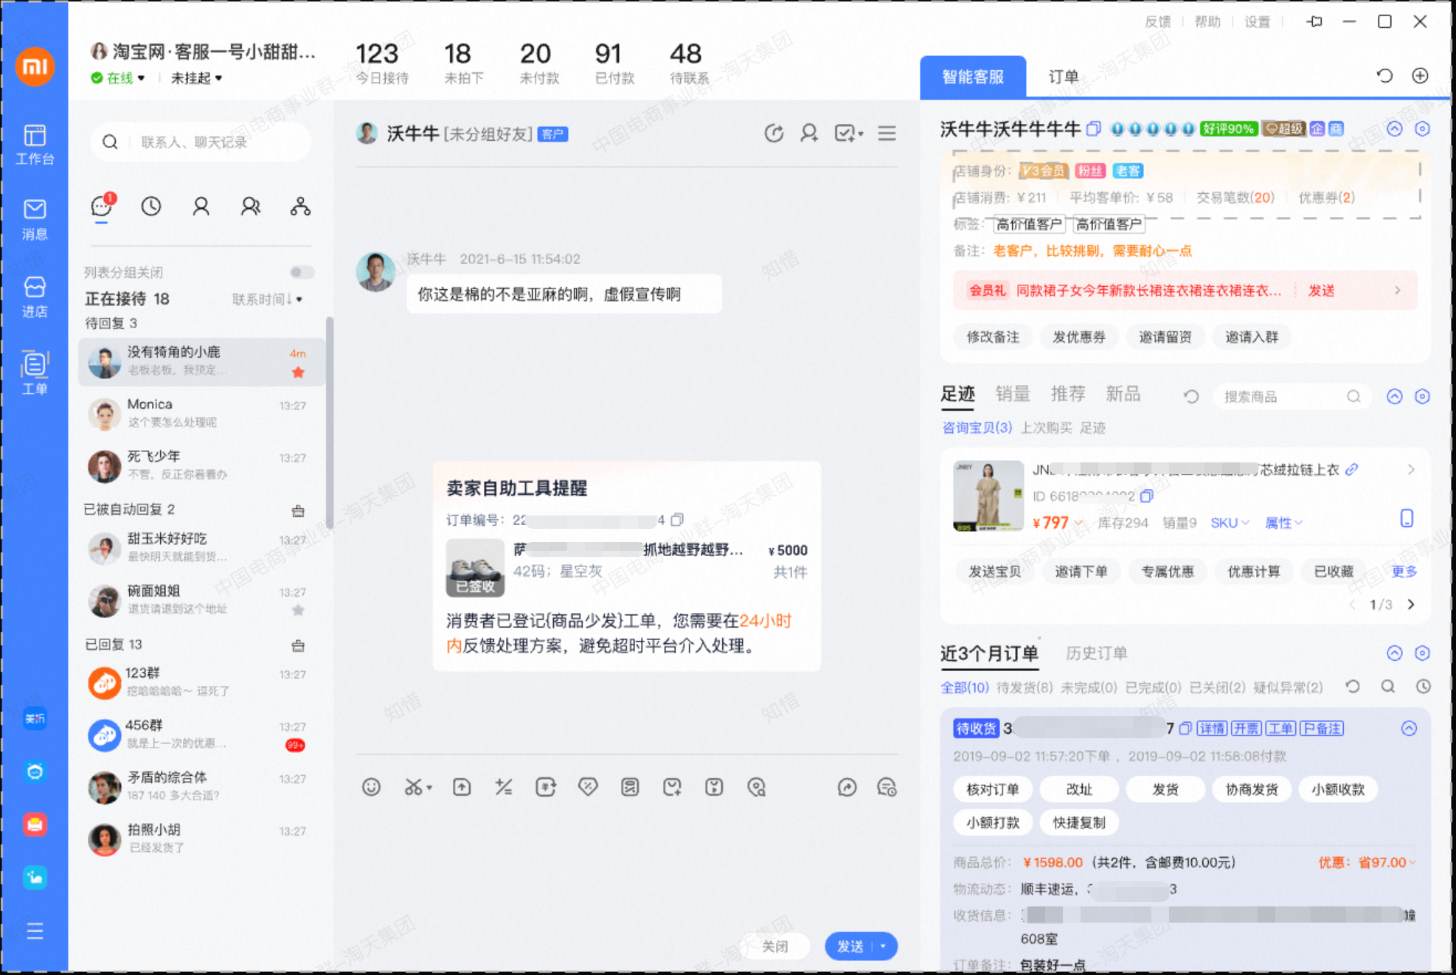Image resolution: width=1456 pixels, height=975 pixels.
Task: Click the upload file icon in chat toolbar
Action: click(462, 787)
